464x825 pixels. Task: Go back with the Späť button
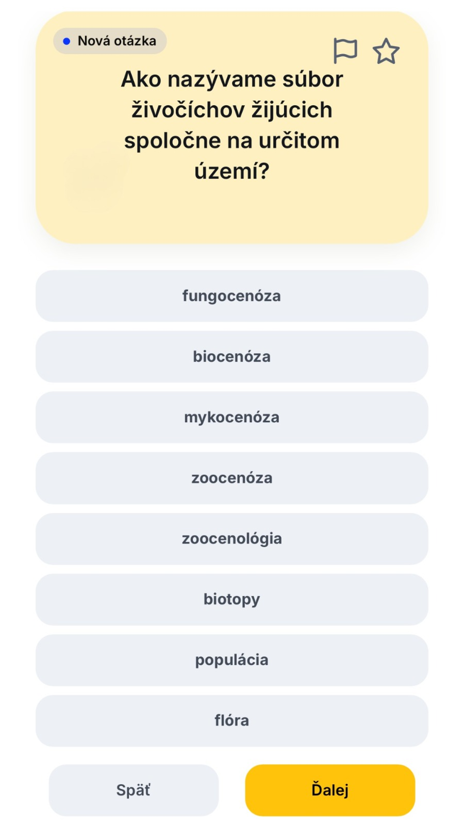pyautogui.click(x=134, y=790)
